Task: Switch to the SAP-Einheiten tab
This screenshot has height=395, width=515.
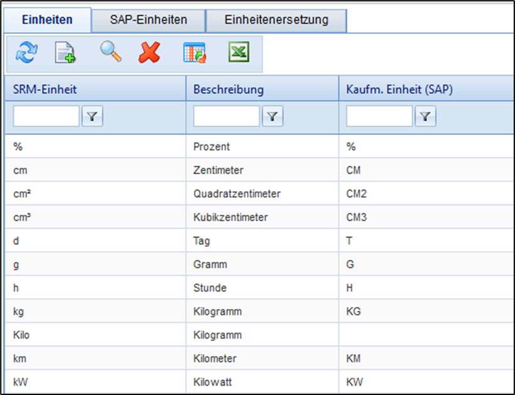Action: pyautogui.click(x=148, y=20)
